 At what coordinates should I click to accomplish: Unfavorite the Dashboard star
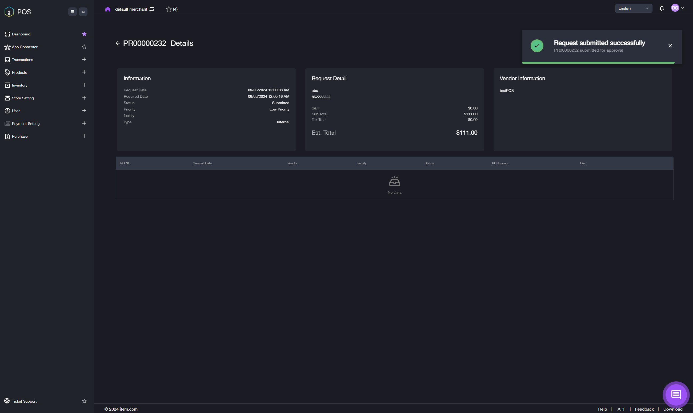point(84,34)
